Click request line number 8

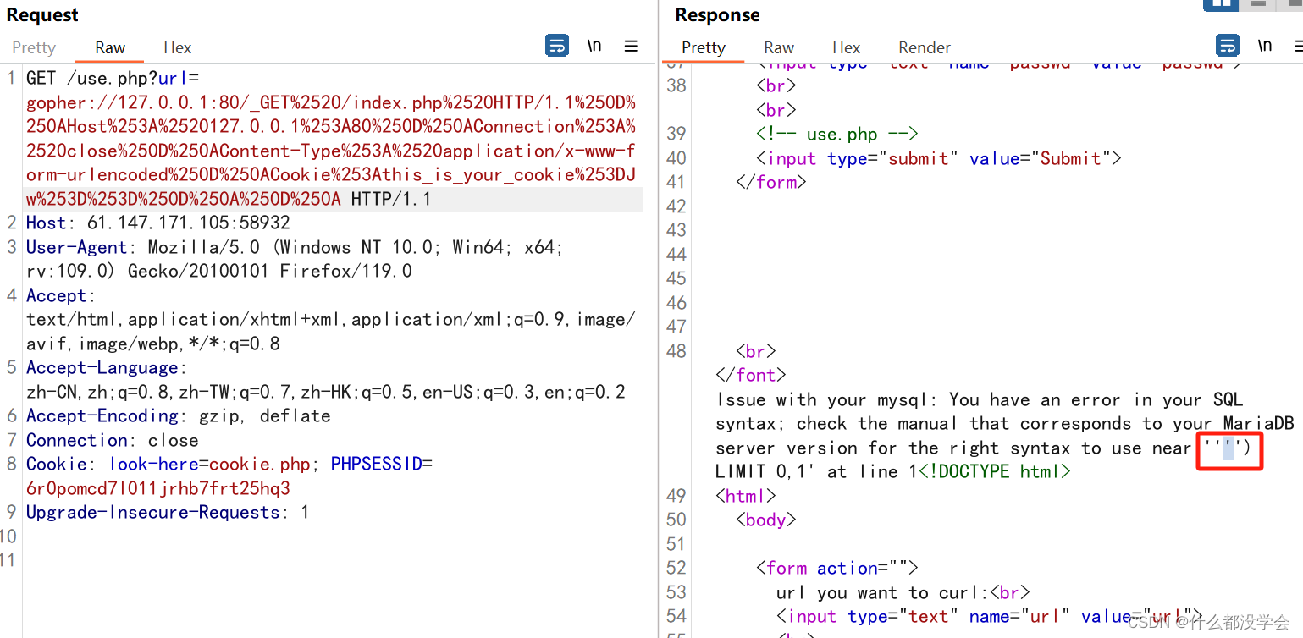11,464
